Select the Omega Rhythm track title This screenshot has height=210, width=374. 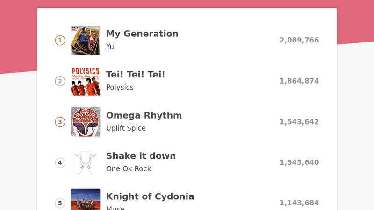point(144,115)
